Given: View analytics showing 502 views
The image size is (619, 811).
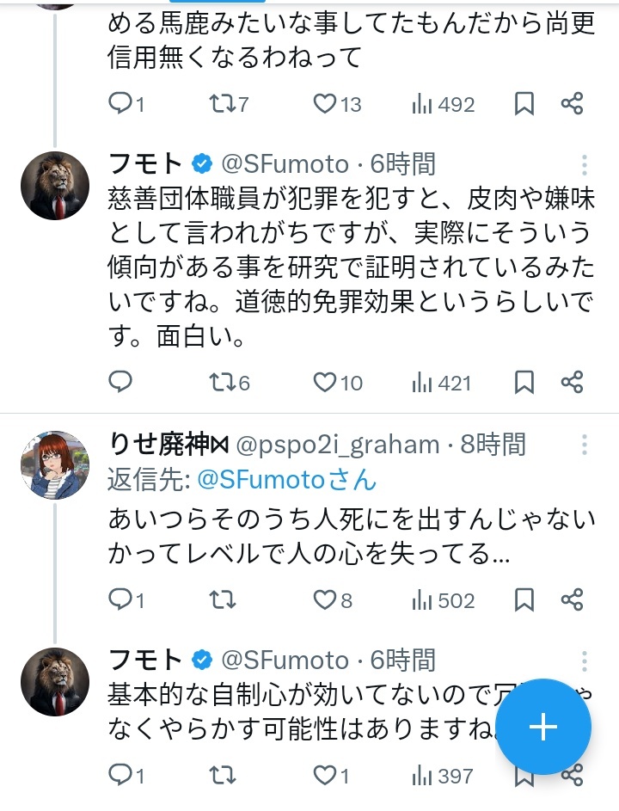Looking at the screenshot, I should 444,599.
